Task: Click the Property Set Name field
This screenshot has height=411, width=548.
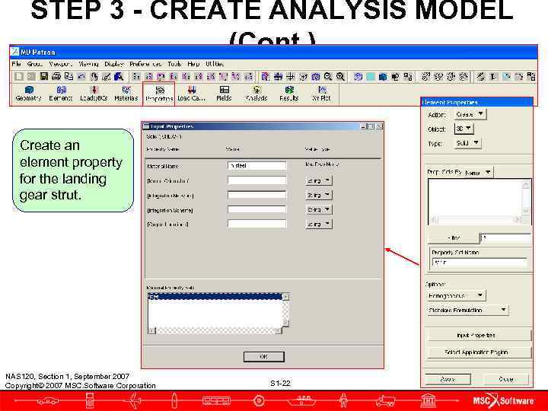Action: [479, 263]
